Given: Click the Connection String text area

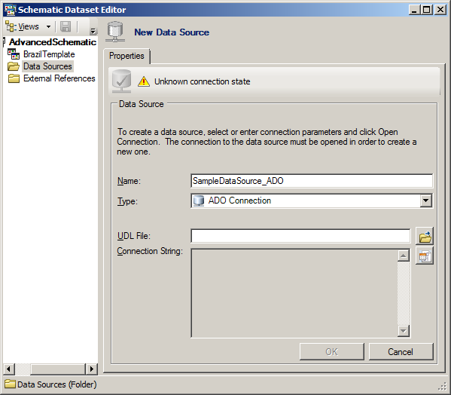Looking at the screenshot, I should click(x=294, y=293).
